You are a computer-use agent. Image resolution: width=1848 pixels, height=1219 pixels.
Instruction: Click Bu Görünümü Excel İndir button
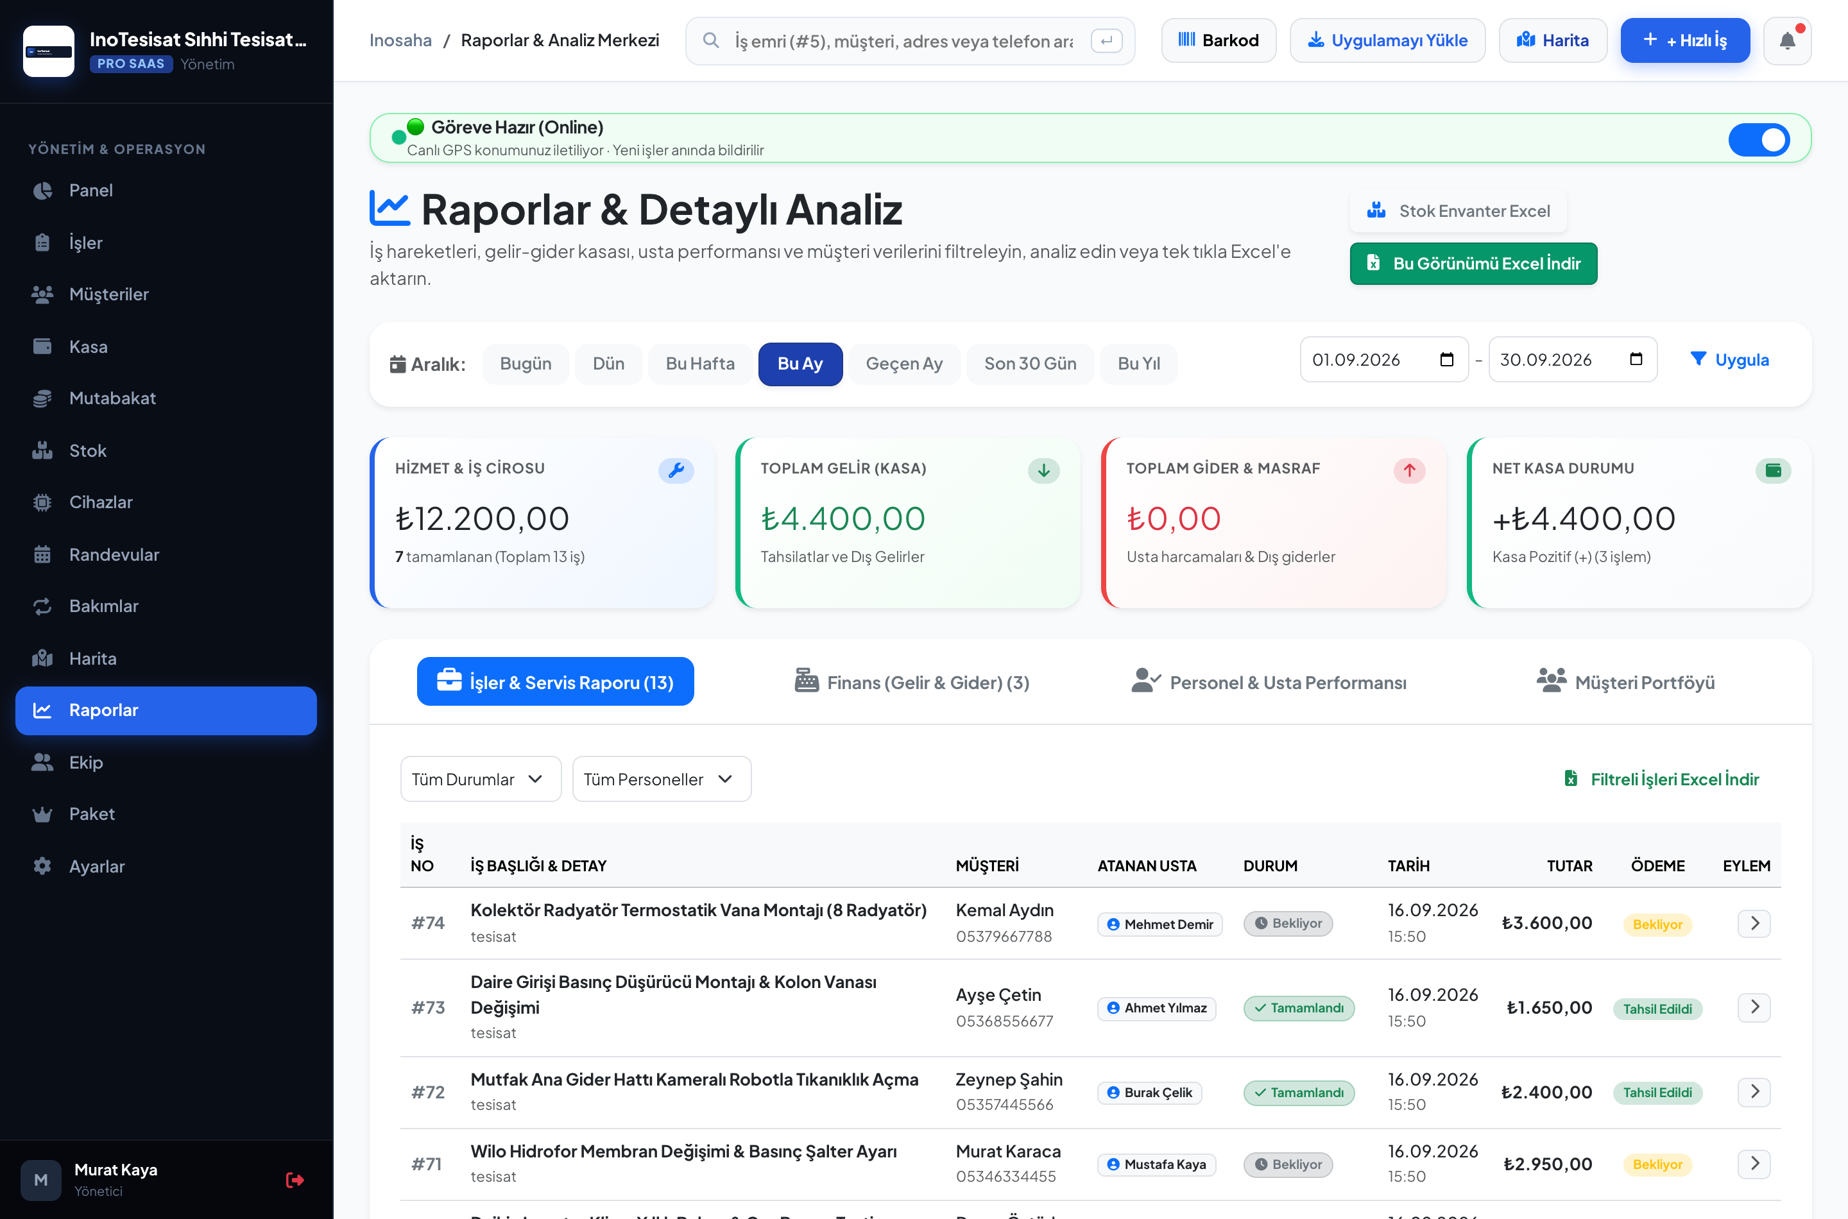(1473, 264)
